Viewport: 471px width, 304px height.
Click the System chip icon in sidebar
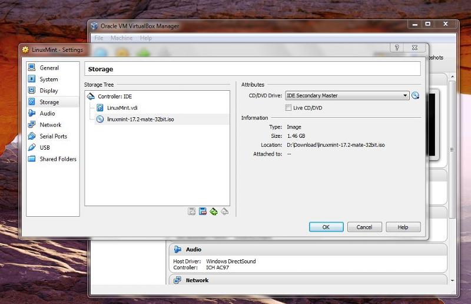click(32, 79)
